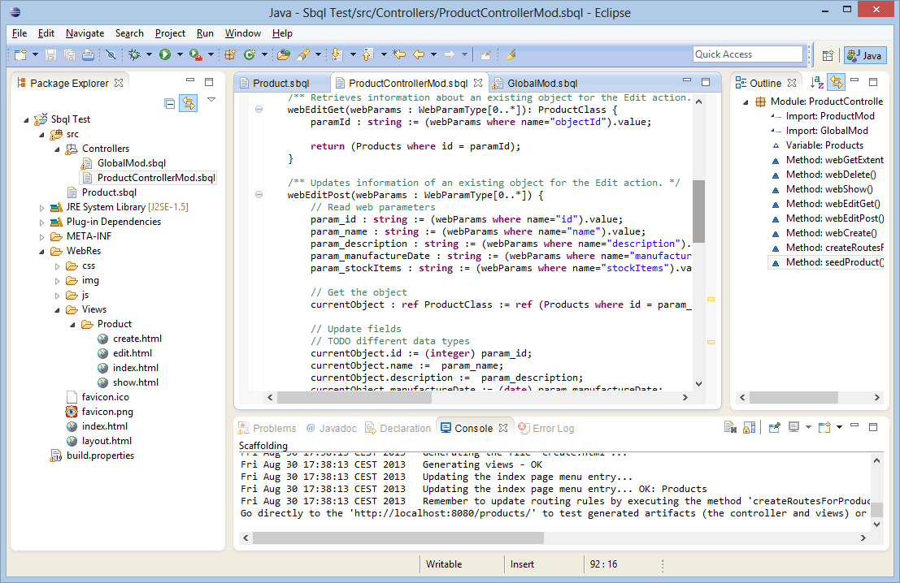Screen dimensions: 900x583
Task: Toggle Link with Editor in Package Explorer
Action: 188,103
